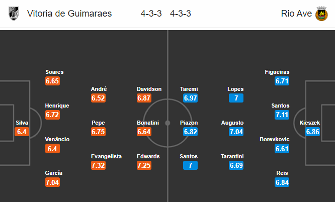Select Lopes' blue 7 rating badge
Image resolution: width=335 pixels, height=202 pixels.
pos(236,98)
